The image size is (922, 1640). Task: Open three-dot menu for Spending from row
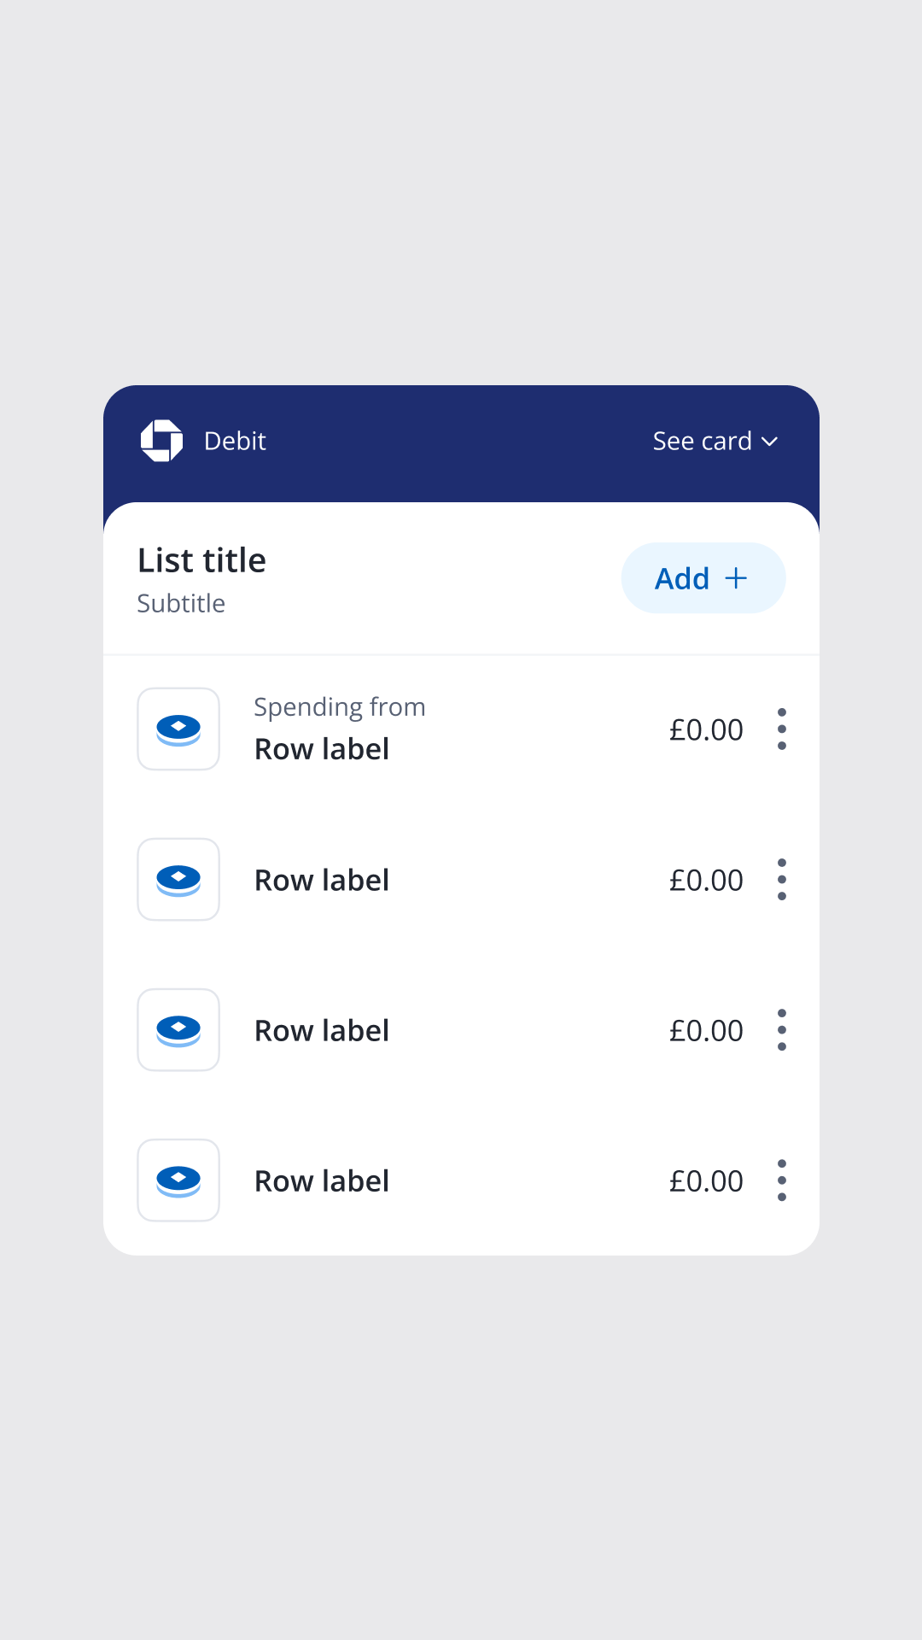coord(782,729)
